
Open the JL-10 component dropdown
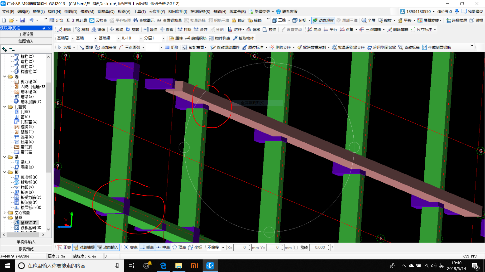click(141, 38)
